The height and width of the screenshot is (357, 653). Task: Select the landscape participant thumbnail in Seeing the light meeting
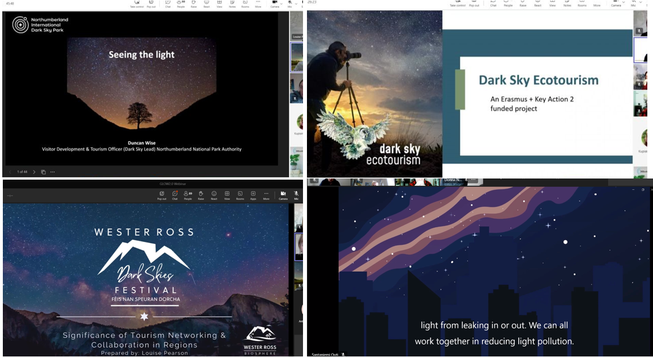coord(297,57)
